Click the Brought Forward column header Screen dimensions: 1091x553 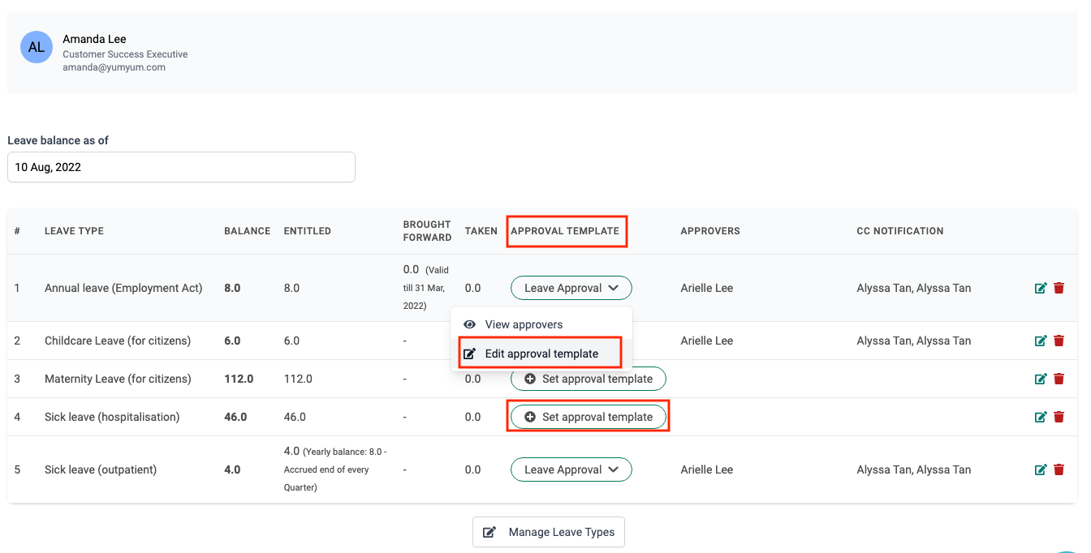click(427, 231)
